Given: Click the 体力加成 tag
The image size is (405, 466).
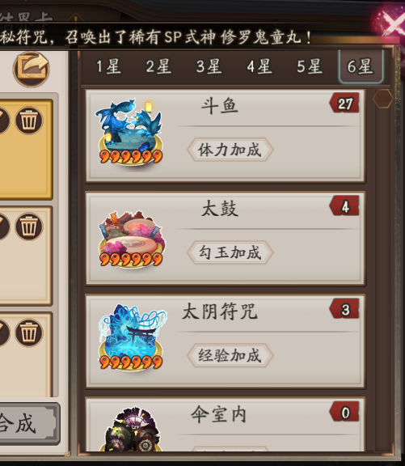Looking at the screenshot, I should click(230, 150).
